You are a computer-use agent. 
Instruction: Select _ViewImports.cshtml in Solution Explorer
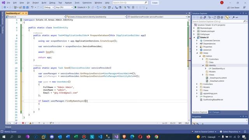[218, 78]
